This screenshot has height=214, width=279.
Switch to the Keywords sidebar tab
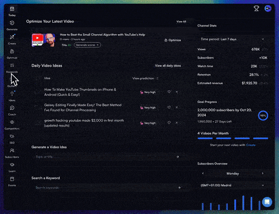tap(12, 68)
